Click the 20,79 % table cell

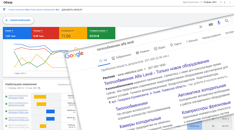tap(225, 126)
